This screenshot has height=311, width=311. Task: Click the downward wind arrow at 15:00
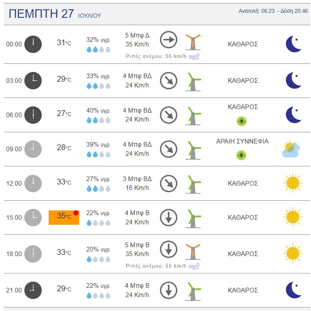click(x=168, y=217)
